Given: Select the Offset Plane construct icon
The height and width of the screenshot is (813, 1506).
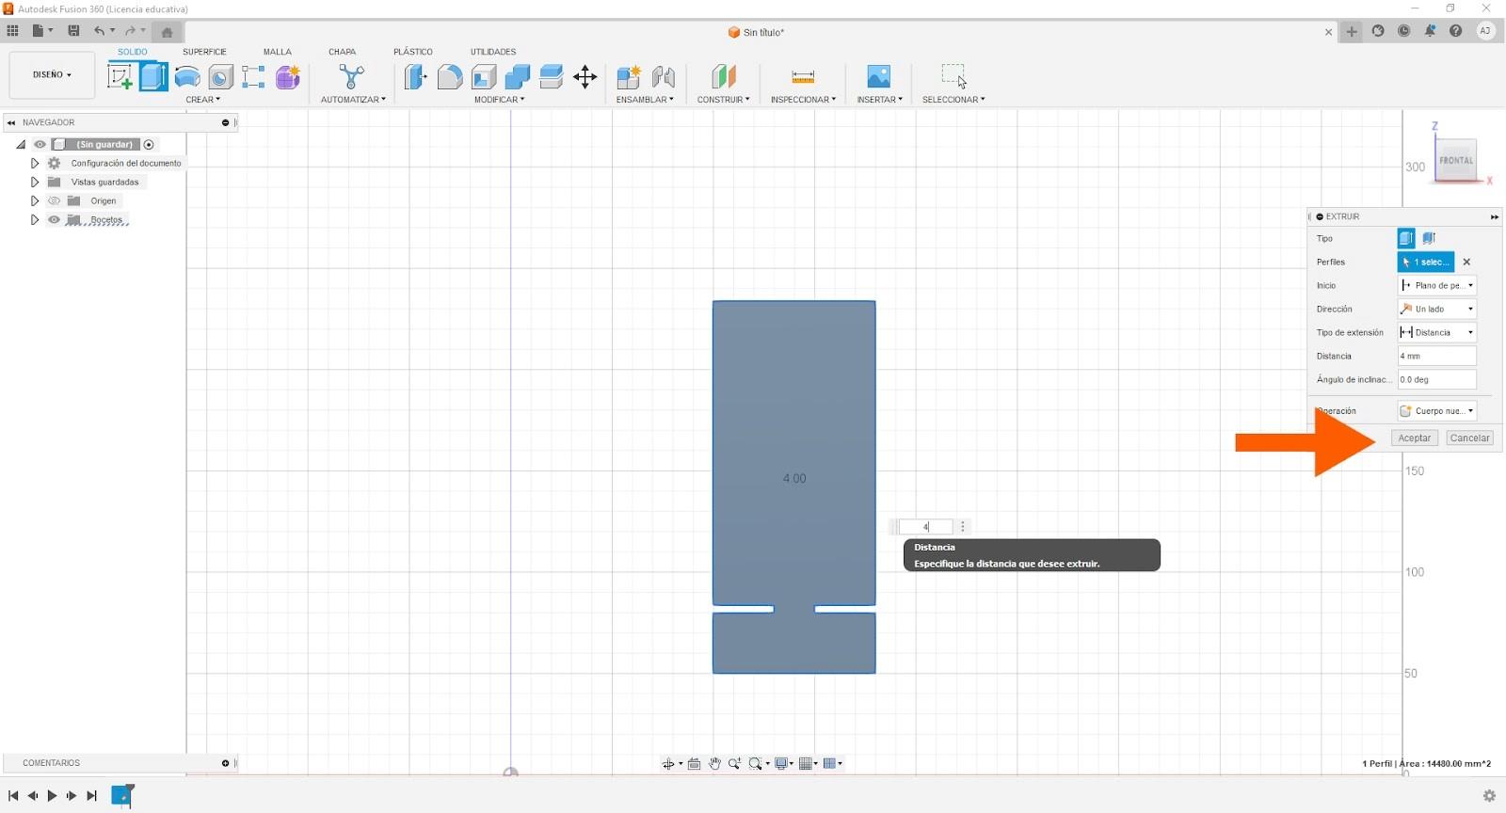Looking at the screenshot, I should (x=724, y=77).
